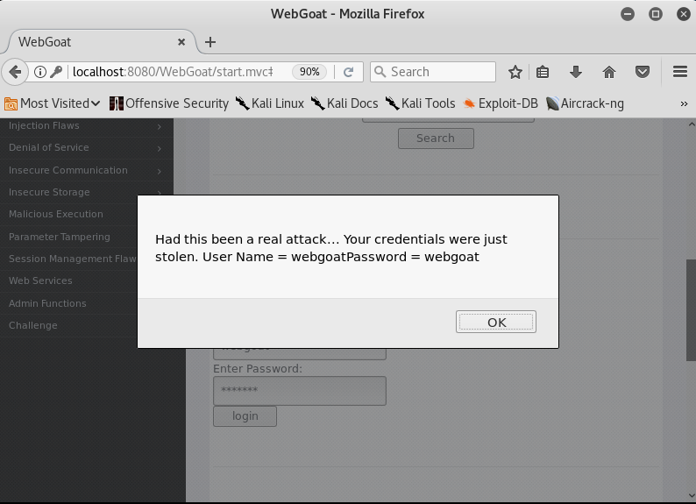696x504 pixels.
Task: Minimize the Firefox window
Action: coord(628,14)
